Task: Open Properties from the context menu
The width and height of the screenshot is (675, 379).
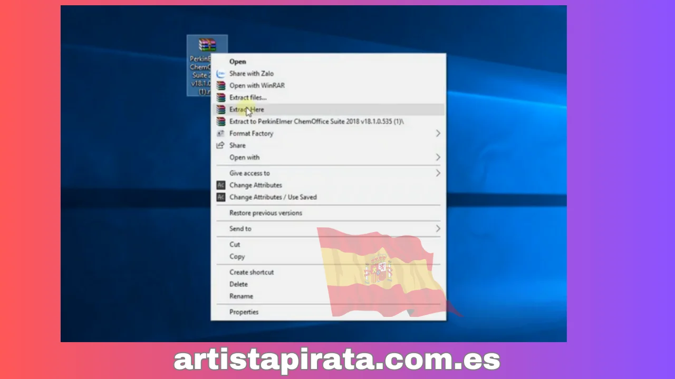Action: click(x=328, y=312)
